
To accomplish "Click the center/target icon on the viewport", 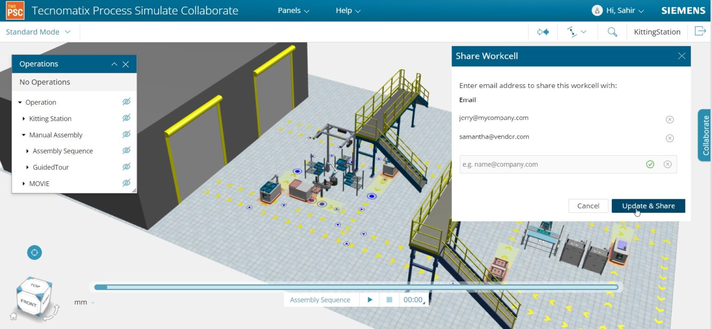I will pos(34,252).
